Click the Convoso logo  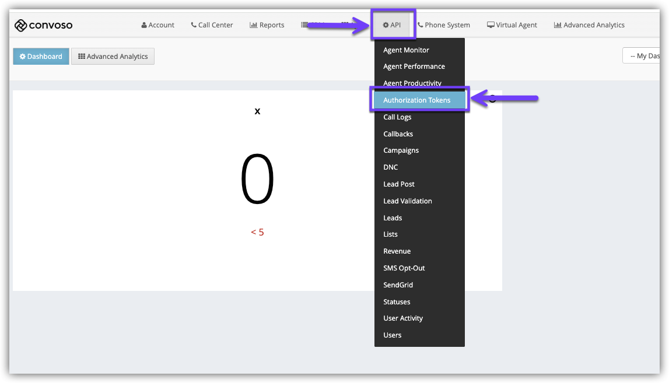tap(44, 25)
